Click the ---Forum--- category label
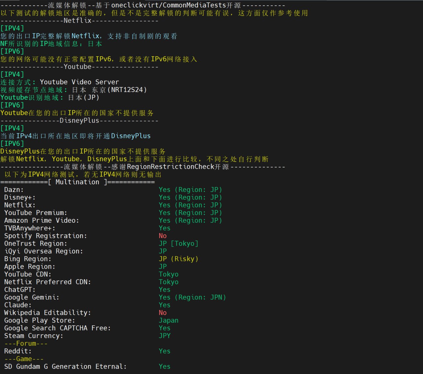Viewport: 423px width, 374px height. point(26,344)
